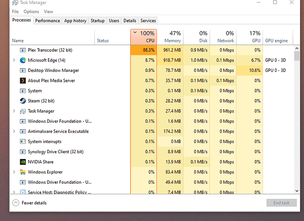304x221 pixels.
Task: Click the scrollbar down arrow
Action: pos(297,191)
